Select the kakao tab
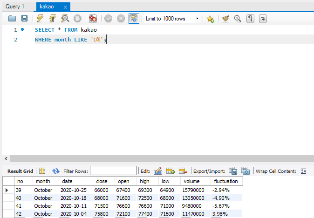This screenshot has width=314, height=218. pyautogui.click(x=47, y=7)
